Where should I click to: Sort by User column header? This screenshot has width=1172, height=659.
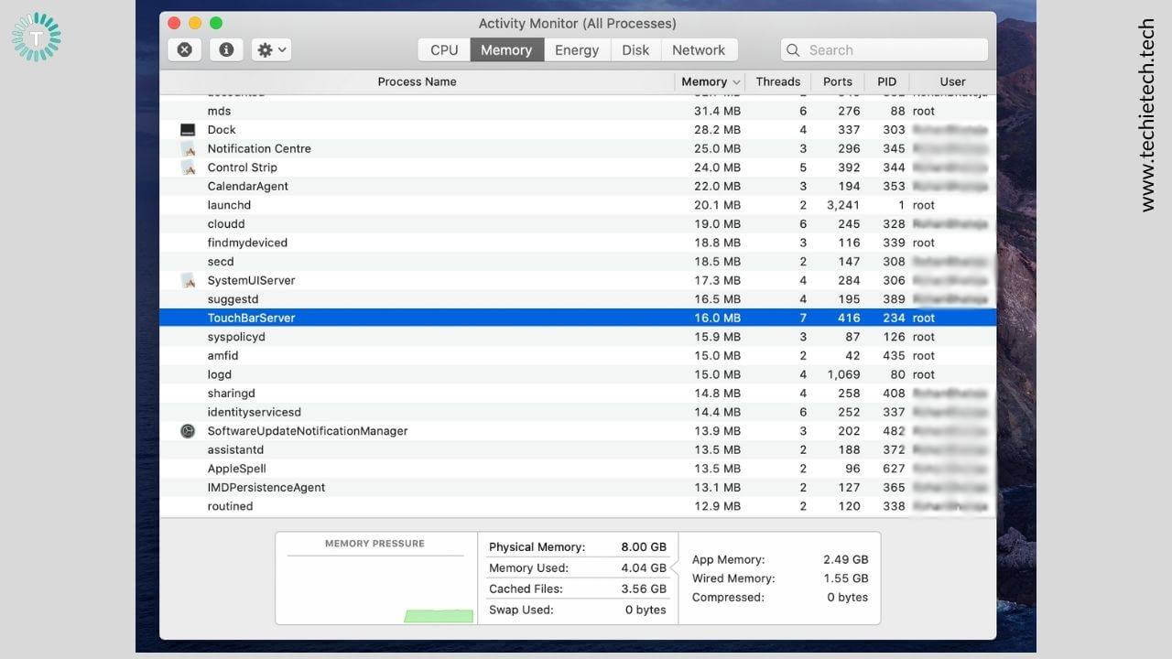click(x=952, y=81)
